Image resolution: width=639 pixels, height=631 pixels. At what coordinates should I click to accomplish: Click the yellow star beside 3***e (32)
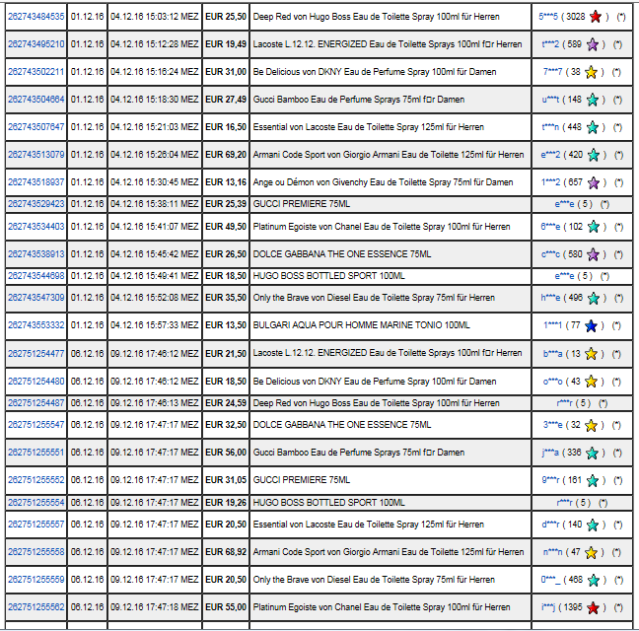pos(591,425)
